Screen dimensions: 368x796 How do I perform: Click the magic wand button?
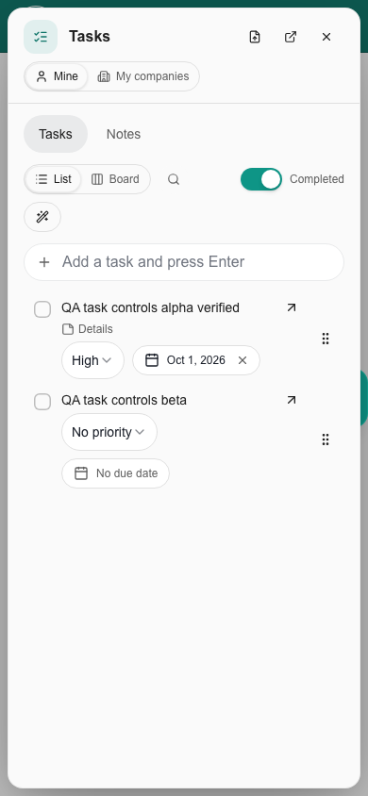42,217
